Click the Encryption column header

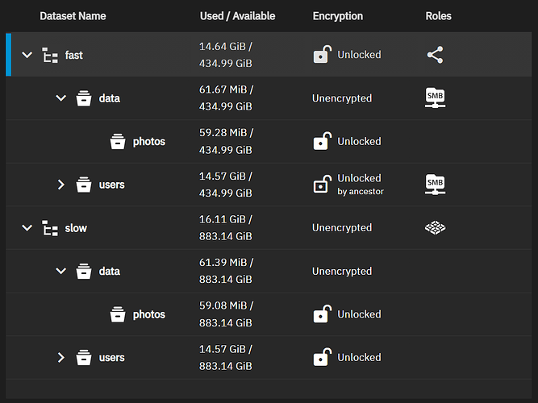tap(338, 16)
